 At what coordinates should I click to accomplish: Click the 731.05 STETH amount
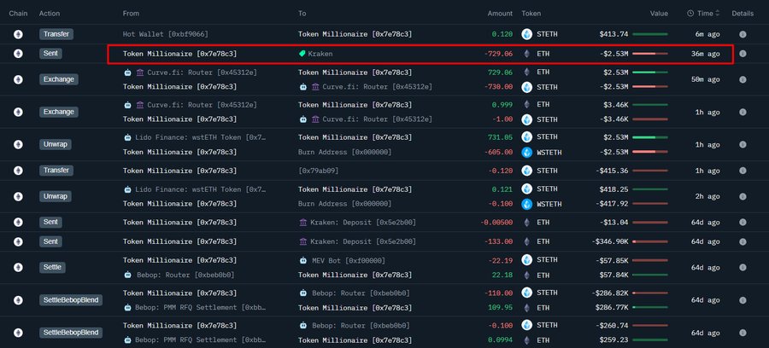500,137
